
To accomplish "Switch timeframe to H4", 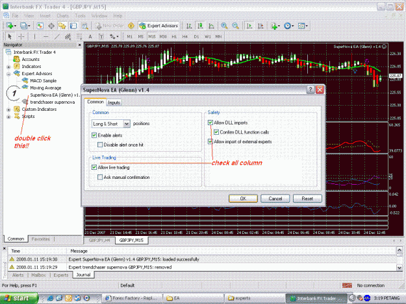I will pos(185,36).
